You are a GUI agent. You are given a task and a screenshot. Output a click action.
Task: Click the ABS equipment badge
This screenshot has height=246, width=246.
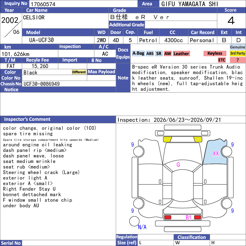(x=150, y=54)
